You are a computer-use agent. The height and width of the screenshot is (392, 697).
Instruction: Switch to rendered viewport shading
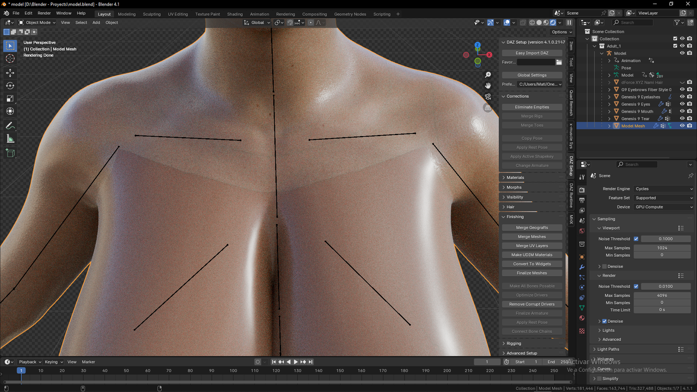pyautogui.click(x=553, y=22)
